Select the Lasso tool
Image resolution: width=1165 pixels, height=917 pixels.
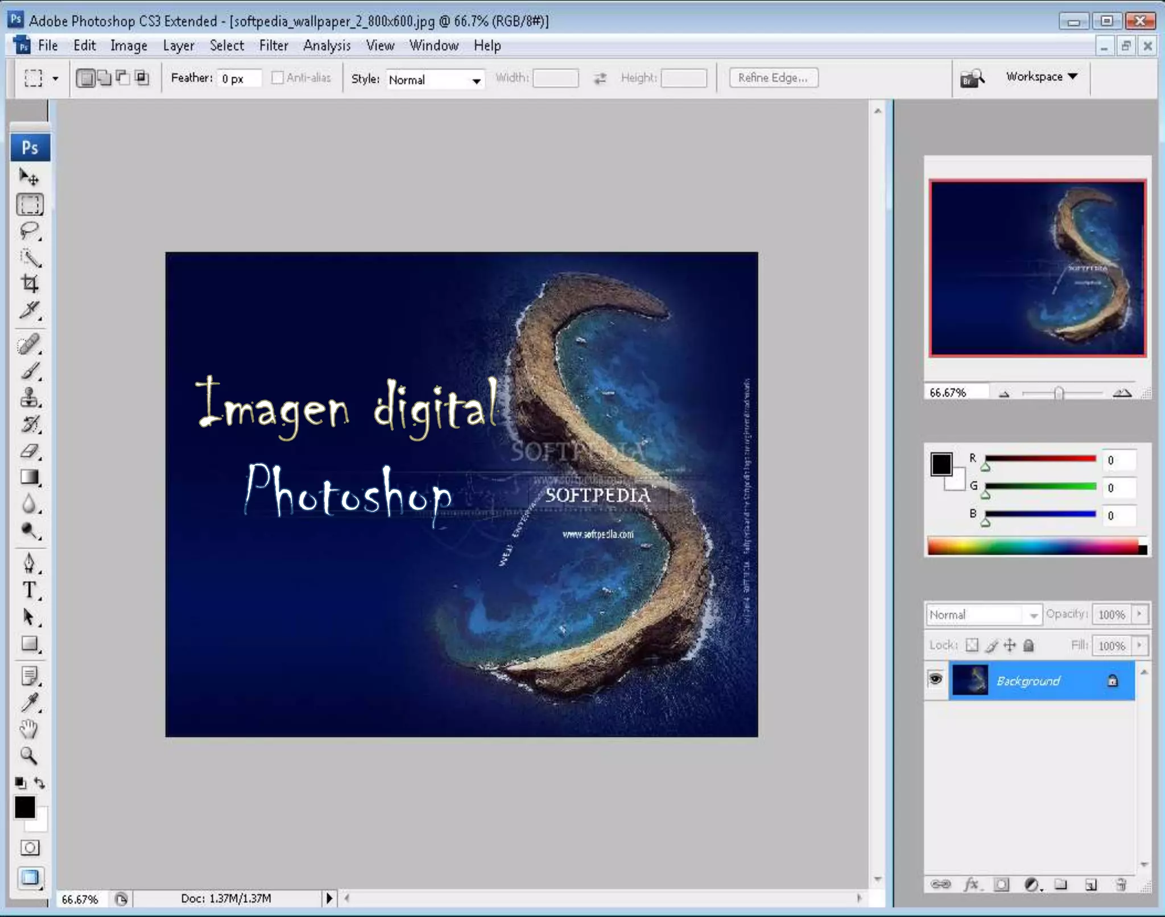pyautogui.click(x=30, y=231)
